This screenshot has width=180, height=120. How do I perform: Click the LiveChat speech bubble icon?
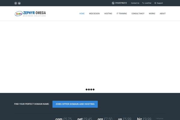(143, 3)
